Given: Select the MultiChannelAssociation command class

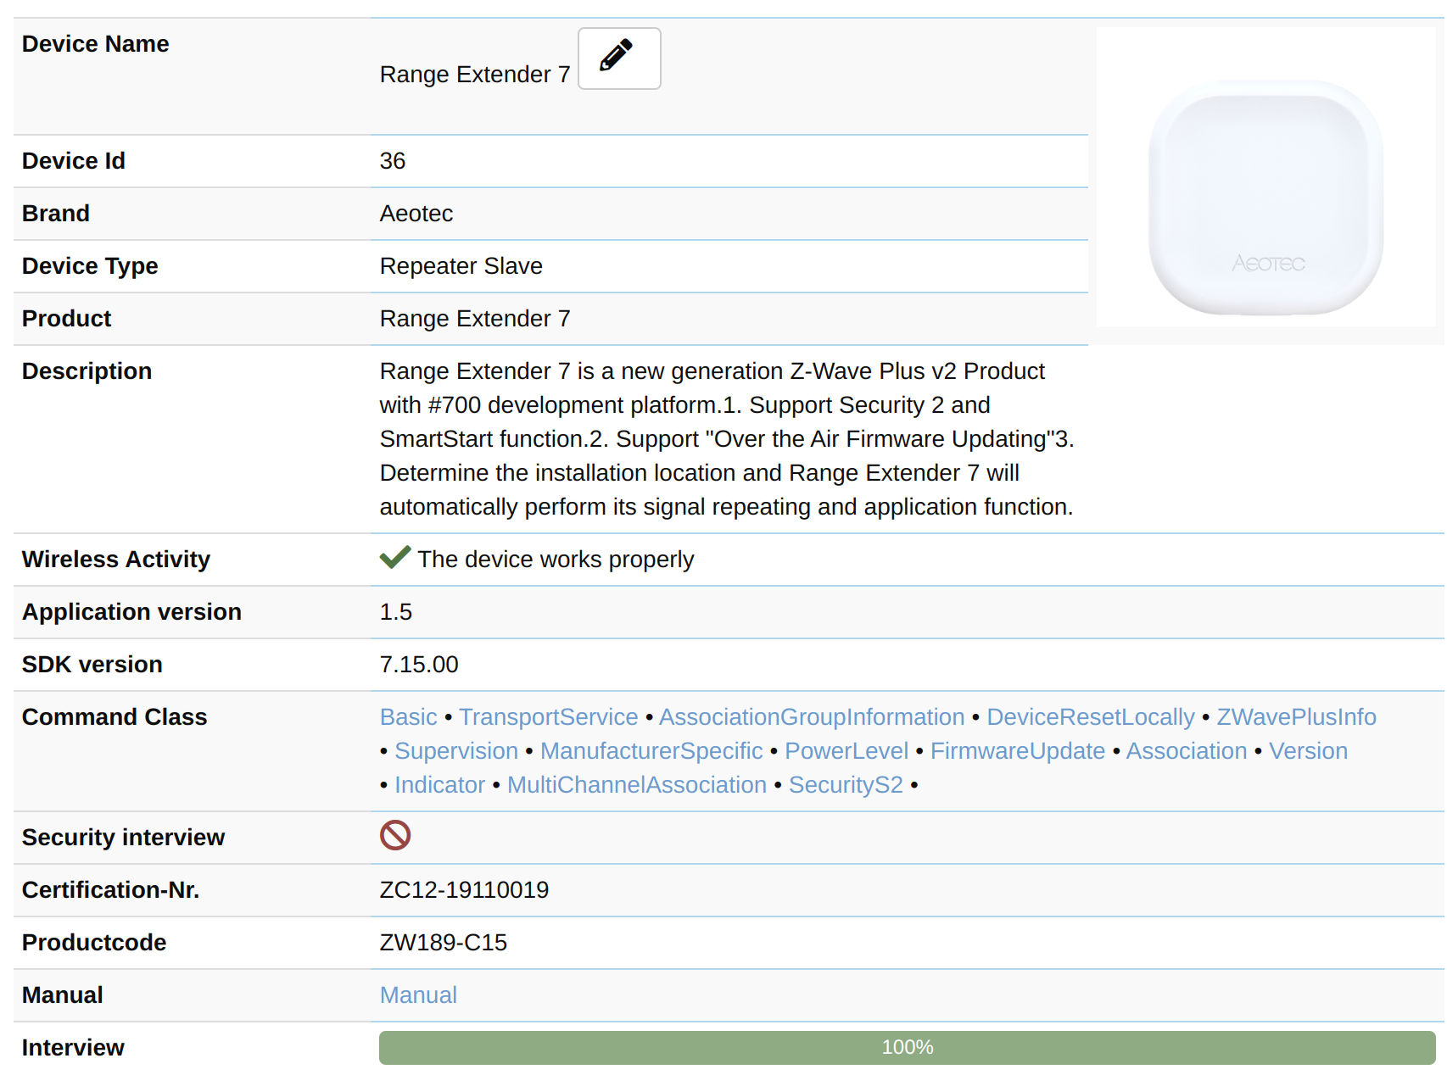Looking at the screenshot, I should (x=636, y=784).
